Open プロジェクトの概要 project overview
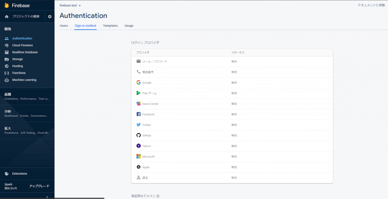Image resolution: width=388 pixels, height=199 pixels. tap(26, 17)
